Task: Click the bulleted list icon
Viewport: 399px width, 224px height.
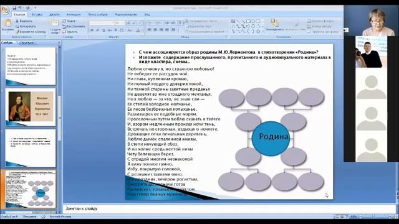Action: [150, 23]
